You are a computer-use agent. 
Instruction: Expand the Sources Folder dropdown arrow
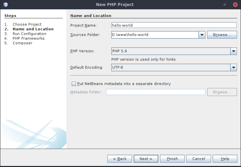[202, 35]
